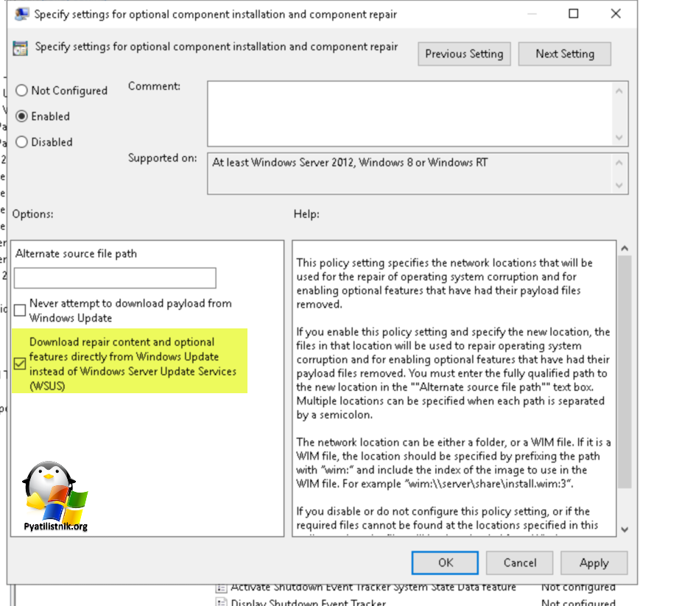Focus the Alternate source file path field
This screenshot has width=696, height=606.
click(x=115, y=278)
